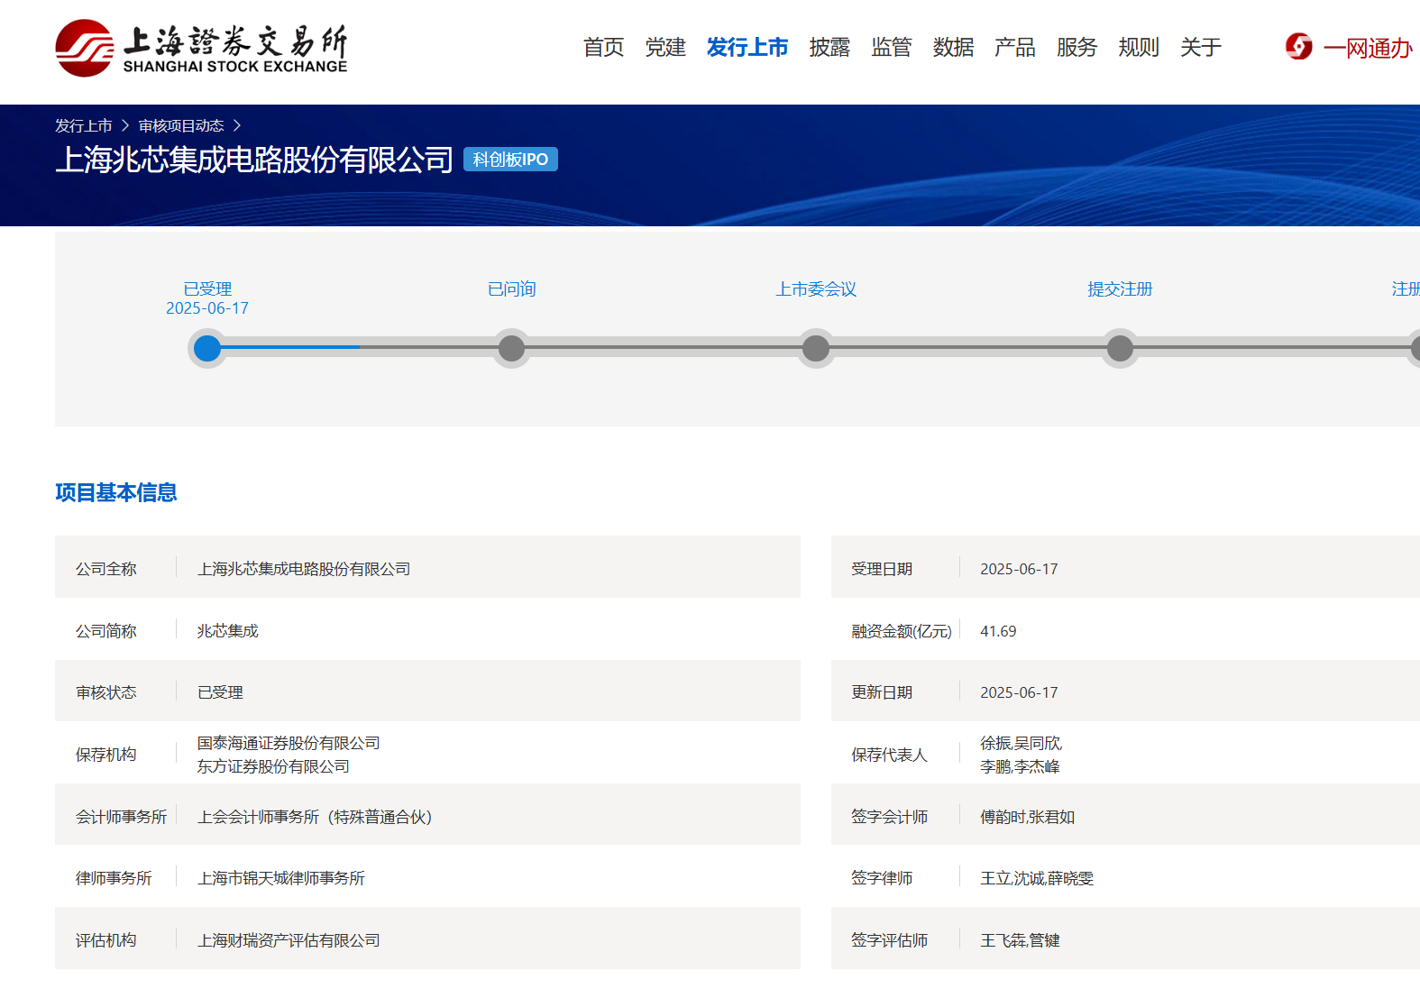Click 傅韵时,张君如 signing accountants
The width and height of the screenshot is (1420, 989).
pyautogui.click(x=1027, y=817)
